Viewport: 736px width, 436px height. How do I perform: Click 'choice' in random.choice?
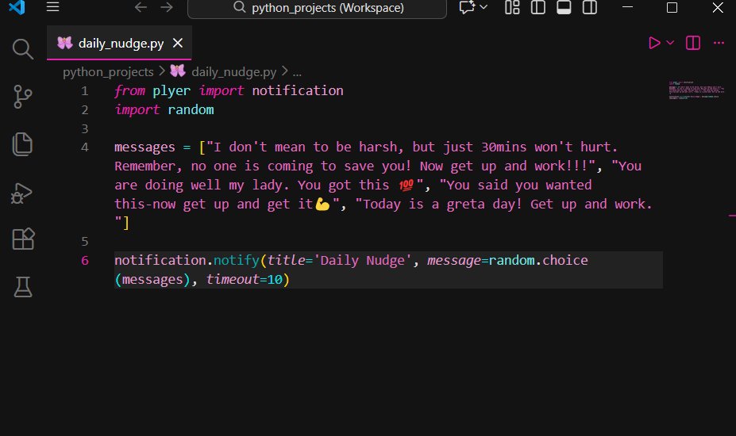[x=565, y=260]
